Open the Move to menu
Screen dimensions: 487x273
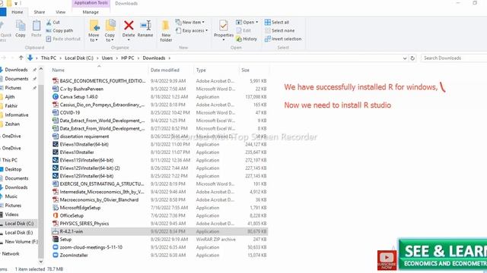click(x=94, y=30)
